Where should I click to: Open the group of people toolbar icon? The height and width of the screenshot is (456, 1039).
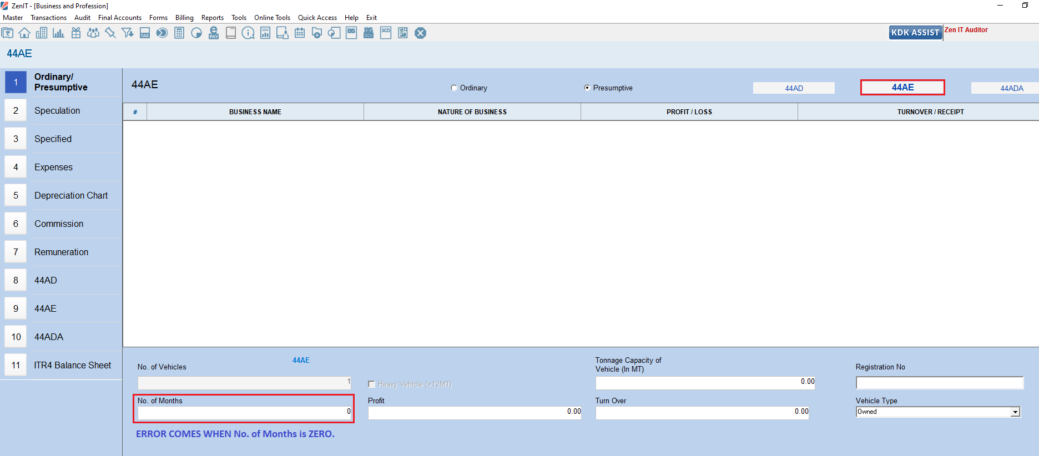(93, 33)
